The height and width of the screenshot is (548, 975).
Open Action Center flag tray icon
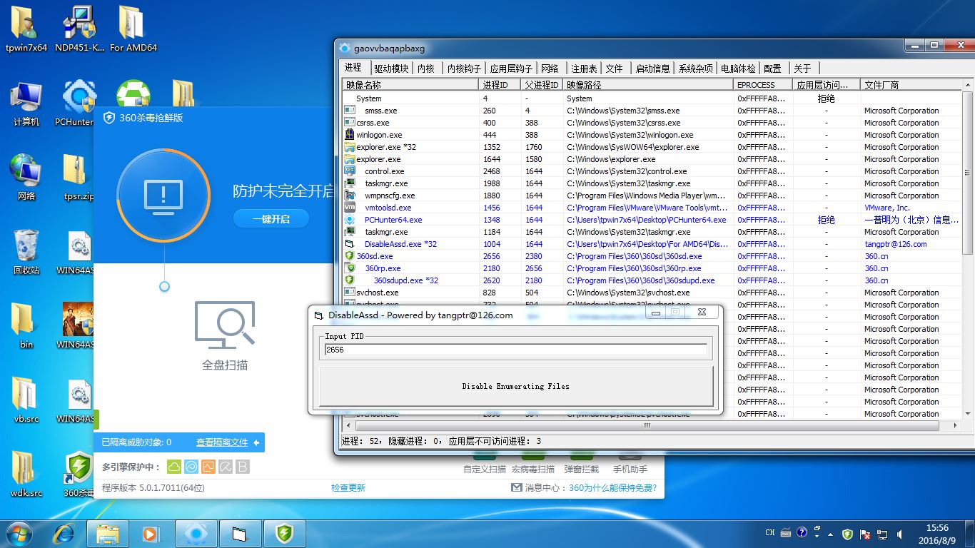pos(864,533)
